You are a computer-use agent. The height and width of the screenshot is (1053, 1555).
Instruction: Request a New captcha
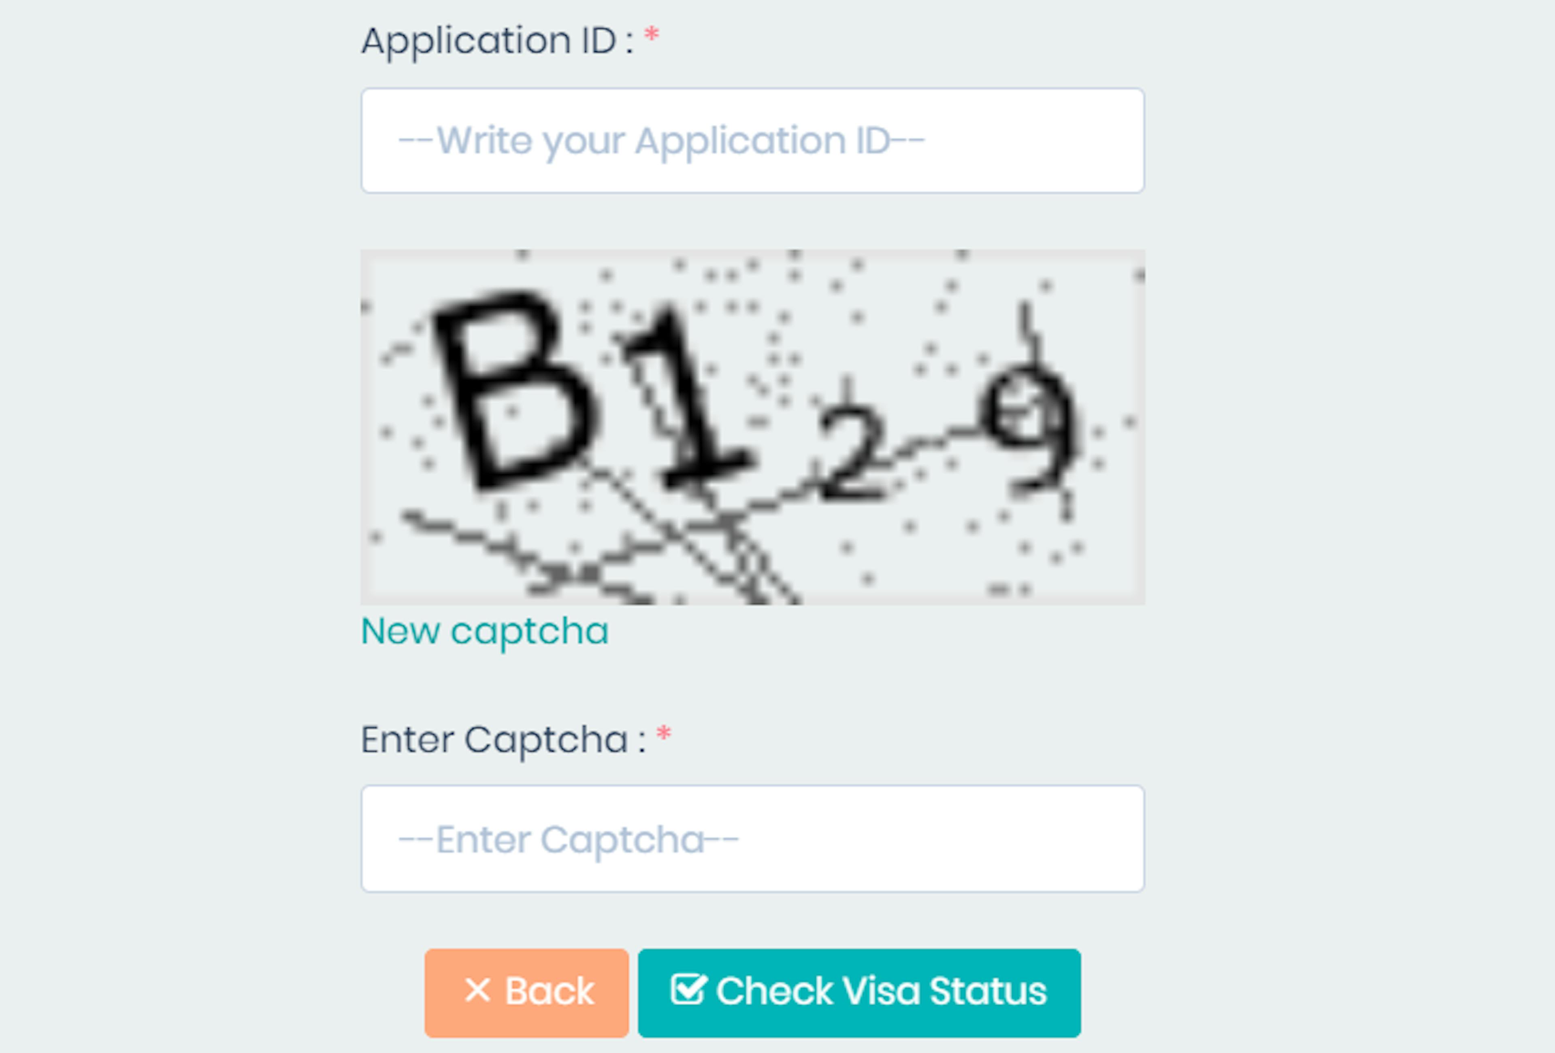tap(485, 631)
